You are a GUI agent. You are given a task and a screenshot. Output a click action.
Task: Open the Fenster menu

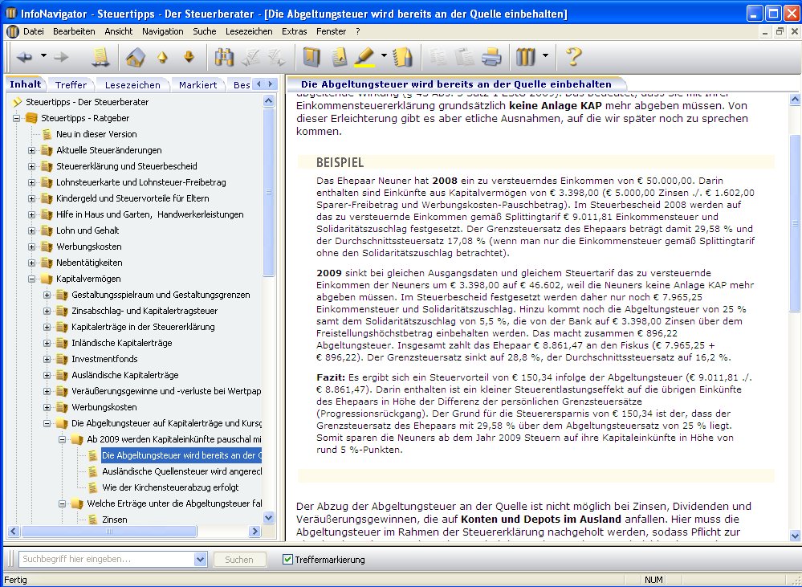[x=331, y=31]
